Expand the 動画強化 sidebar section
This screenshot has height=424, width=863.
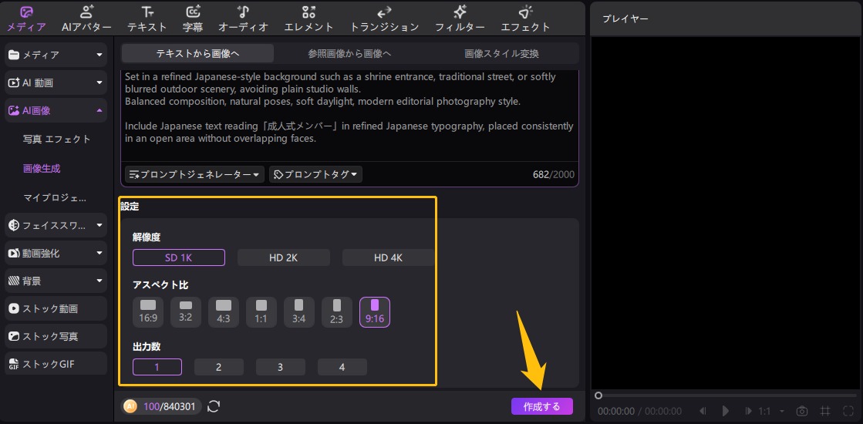tap(56, 253)
